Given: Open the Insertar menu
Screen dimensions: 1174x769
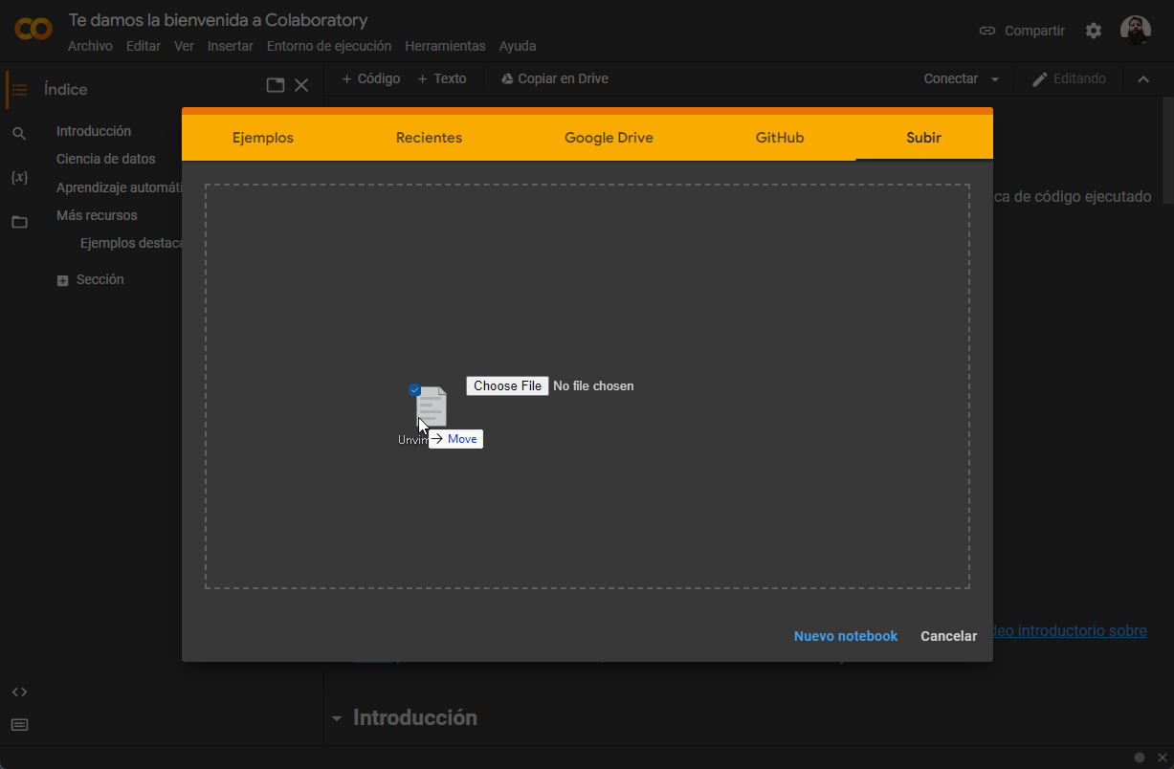Looking at the screenshot, I should click(231, 46).
